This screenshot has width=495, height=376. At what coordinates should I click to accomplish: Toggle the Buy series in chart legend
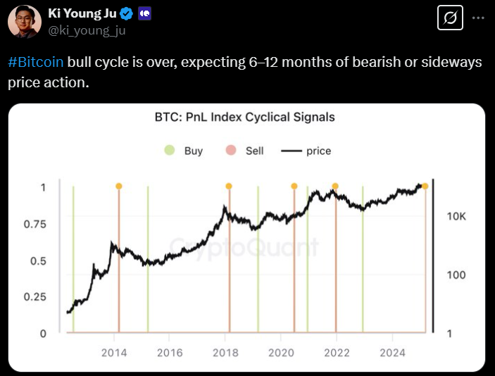coord(184,151)
